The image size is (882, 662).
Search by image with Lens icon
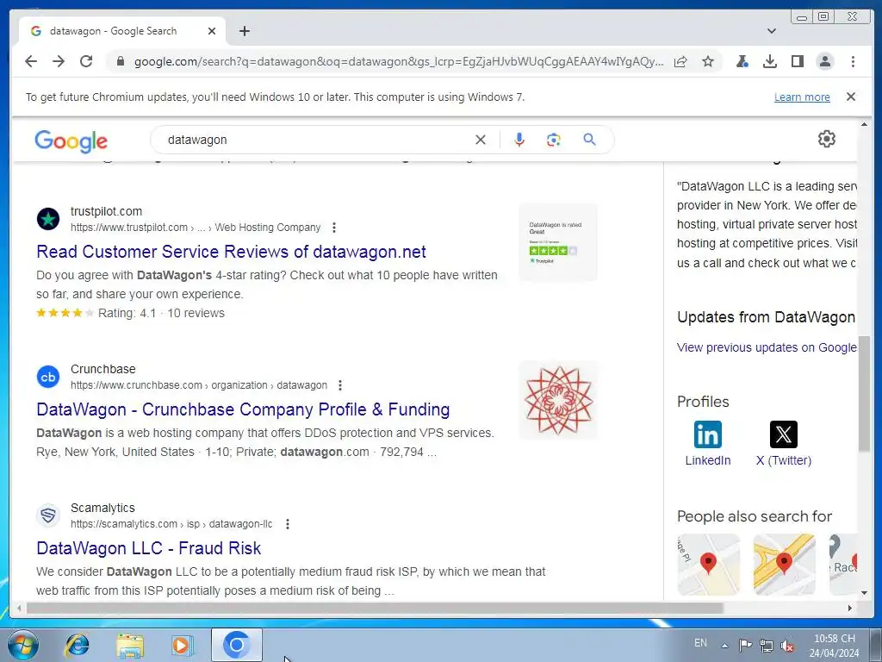tap(554, 140)
